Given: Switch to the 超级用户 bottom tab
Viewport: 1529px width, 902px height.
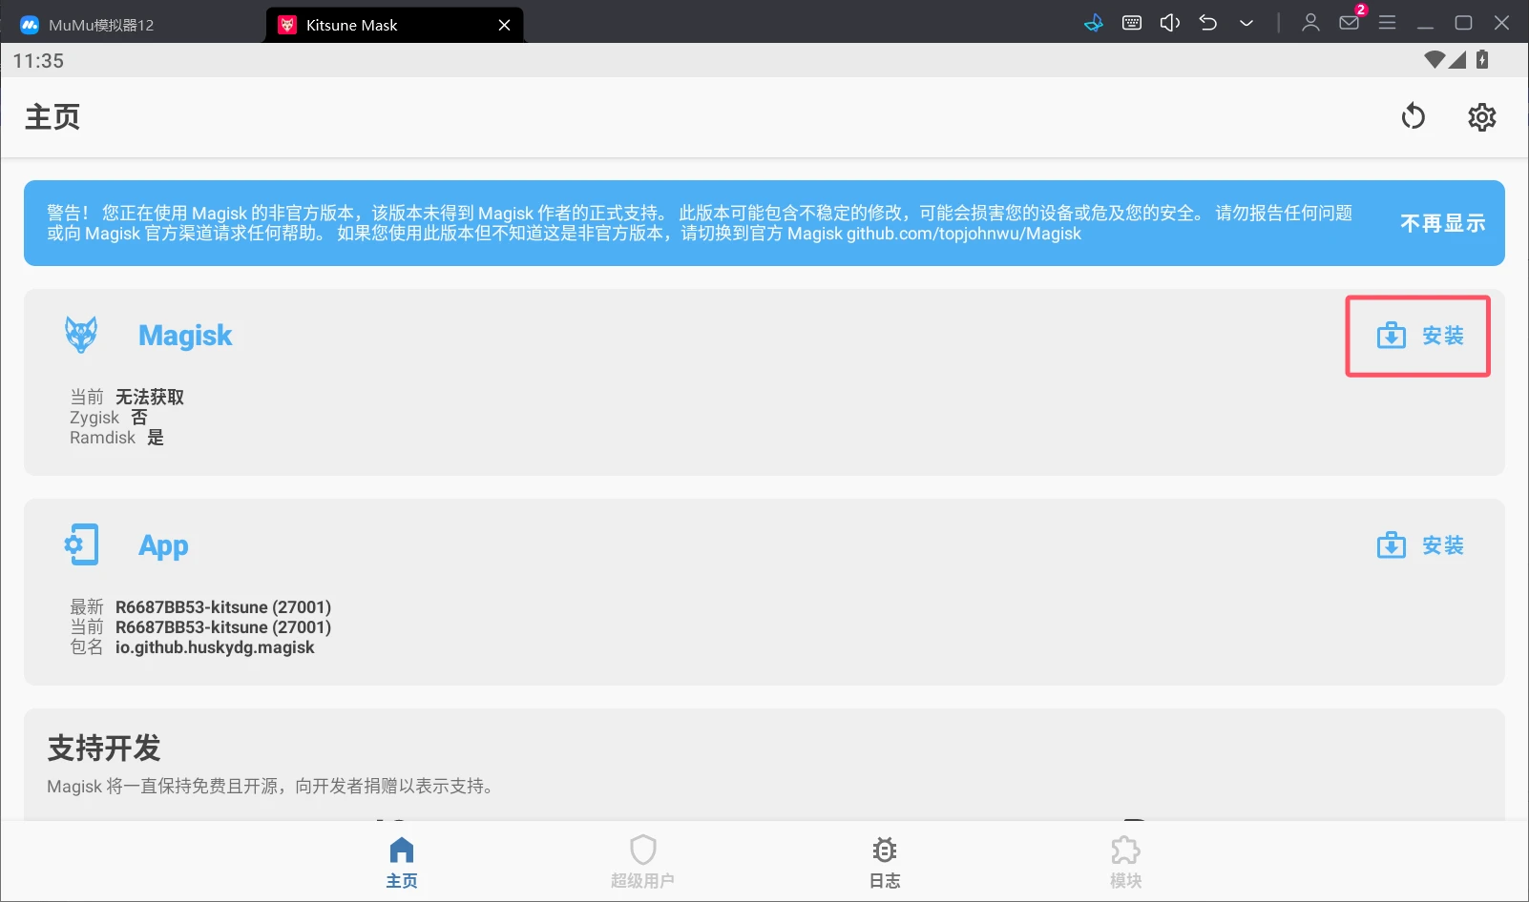Looking at the screenshot, I should coord(642,861).
